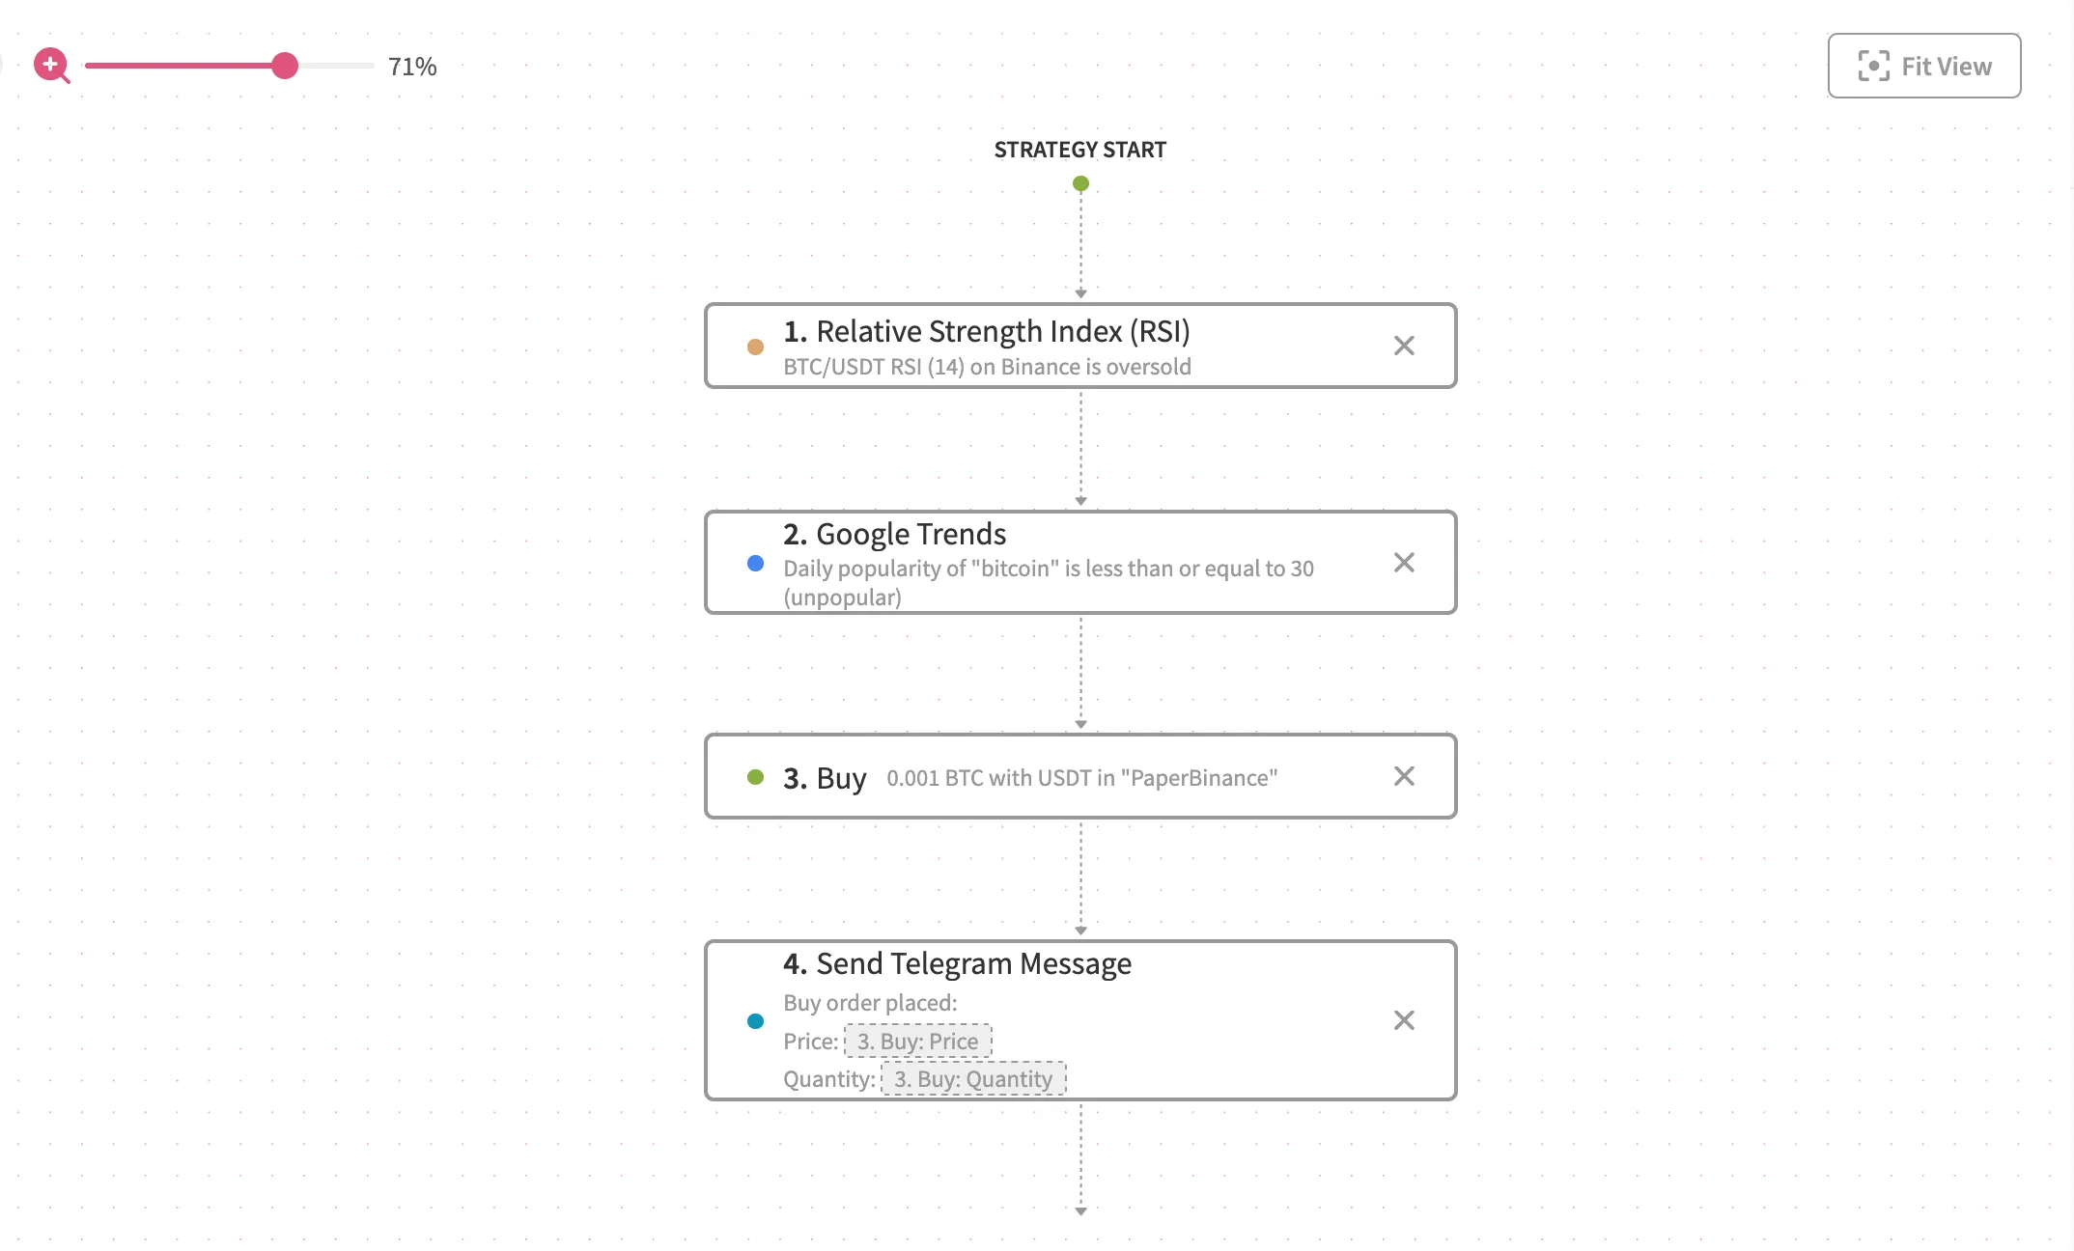Click the zoom slider handle
The width and height of the screenshot is (2074, 1251).
pyautogui.click(x=284, y=66)
